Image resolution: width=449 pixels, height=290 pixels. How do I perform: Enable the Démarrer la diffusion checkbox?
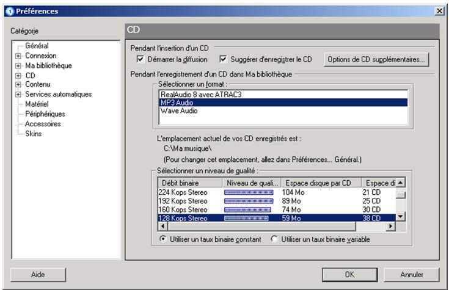click(141, 59)
